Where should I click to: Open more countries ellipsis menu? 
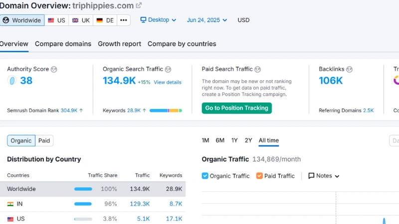tap(124, 20)
